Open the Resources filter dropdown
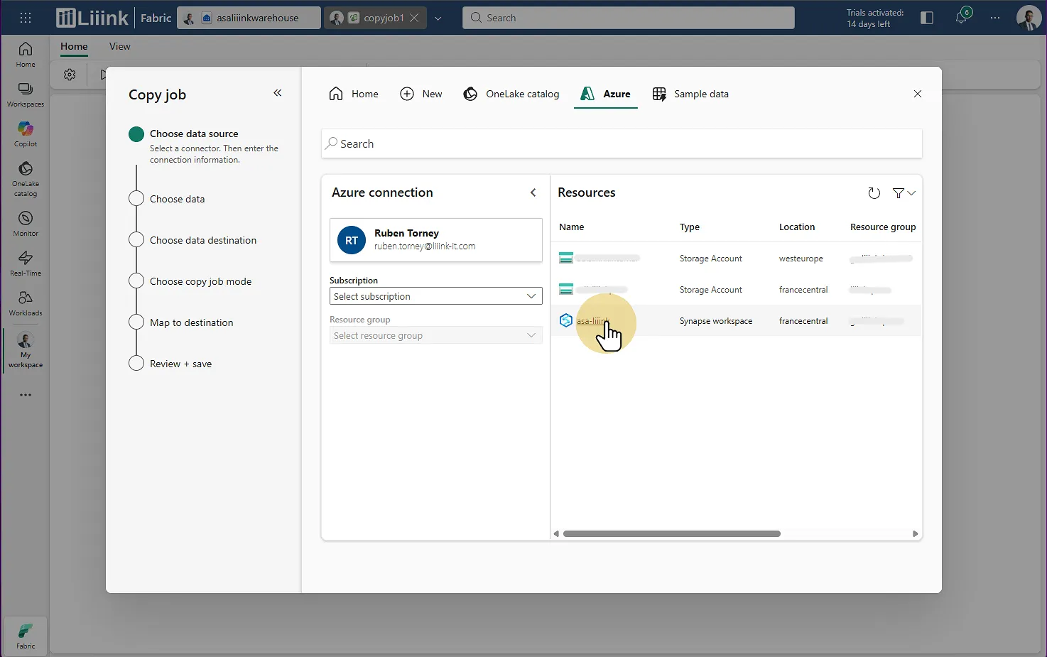Image resolution: width=1047 pixels, height=657 pixels. (904, 193)
